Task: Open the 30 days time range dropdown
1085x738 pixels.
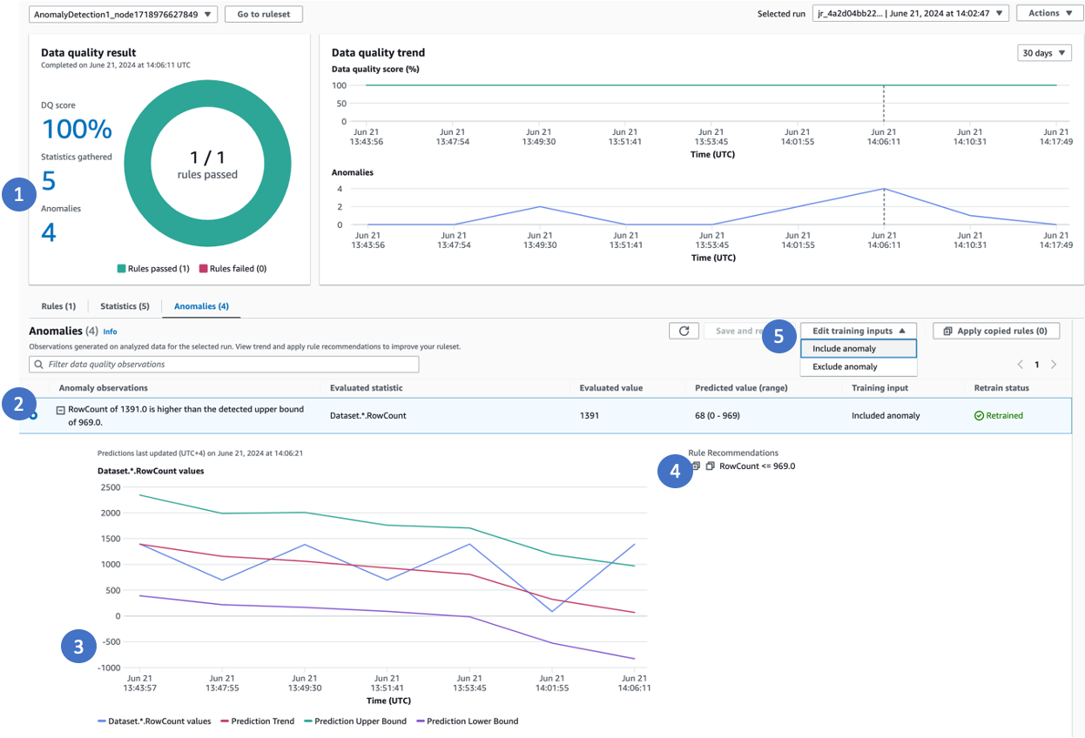Action: tap(1043, 53)
